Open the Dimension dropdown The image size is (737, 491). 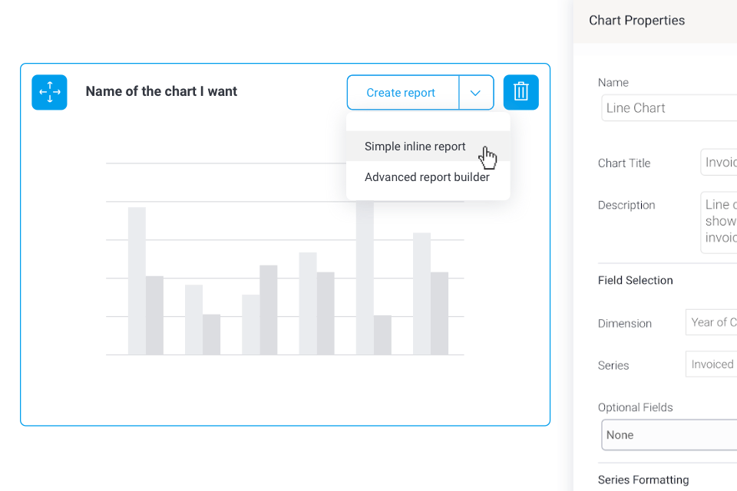click(711, 322)
